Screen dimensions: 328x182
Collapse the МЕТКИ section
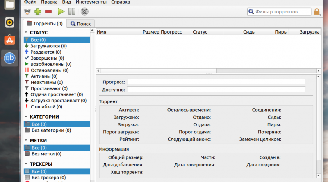(x=26, y=140)
